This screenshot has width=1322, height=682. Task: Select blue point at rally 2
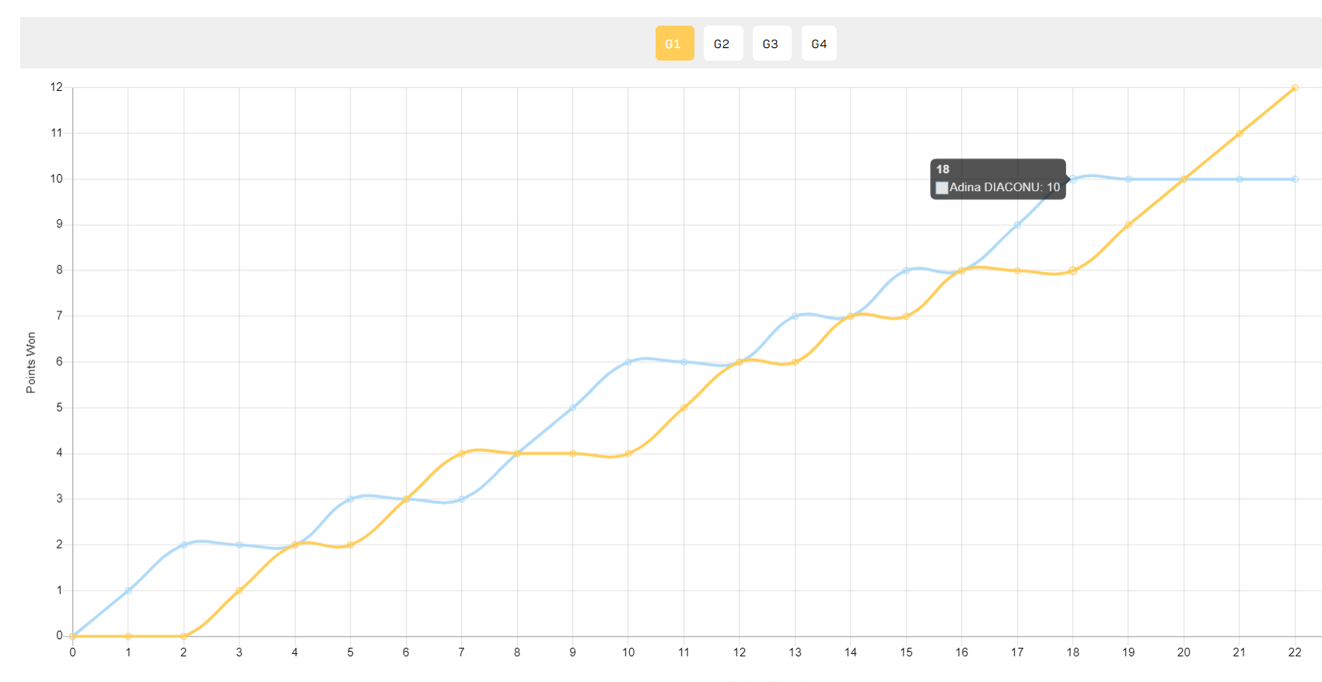pyautogui.click(x=184, y=545)
